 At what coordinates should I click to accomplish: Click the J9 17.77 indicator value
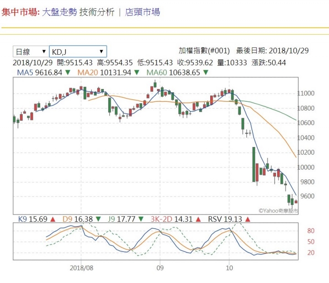click(x=122, y=219)
